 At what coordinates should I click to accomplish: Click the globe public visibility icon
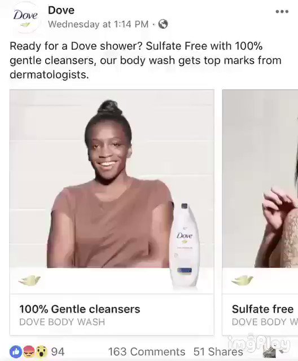coord(163,24)
